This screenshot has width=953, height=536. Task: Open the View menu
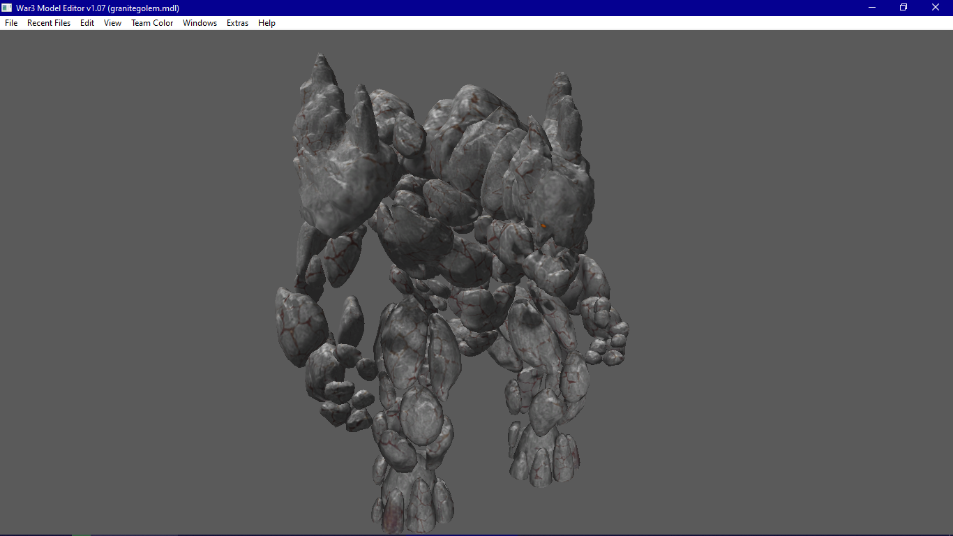point(112,23)
